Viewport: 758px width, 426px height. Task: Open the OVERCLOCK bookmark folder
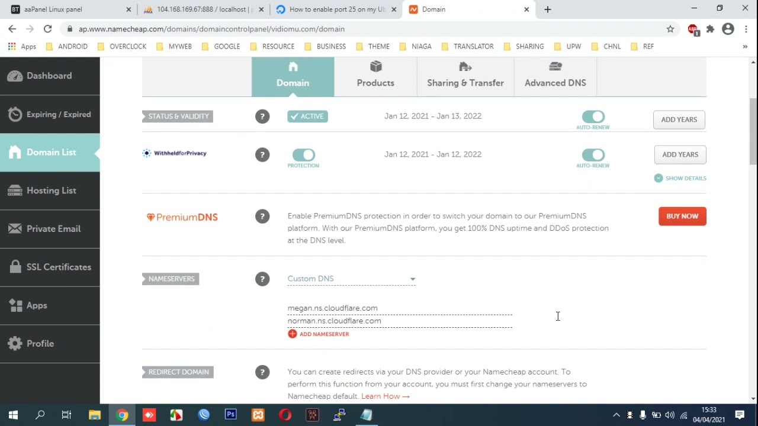[121, 46]
